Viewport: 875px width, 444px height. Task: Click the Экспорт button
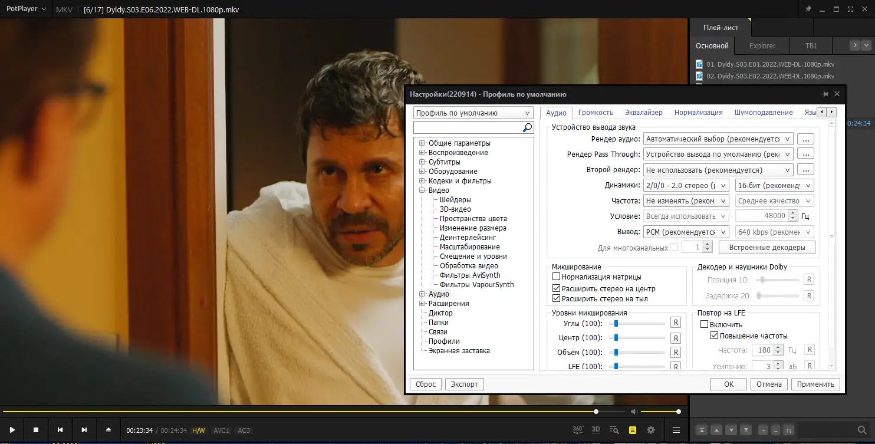coord(464,384)
